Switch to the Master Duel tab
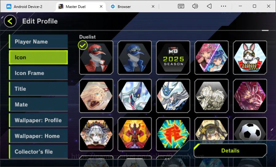 [81, 7]
